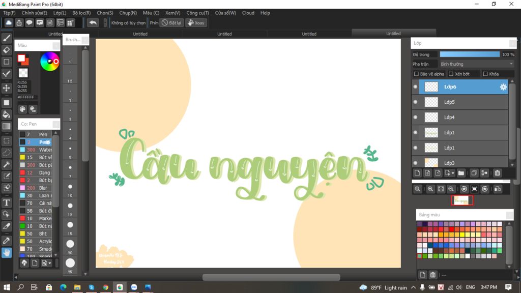The image size is (521, 293).
Task: Show hidden icons in the system tray
Action: pos(413,287)
